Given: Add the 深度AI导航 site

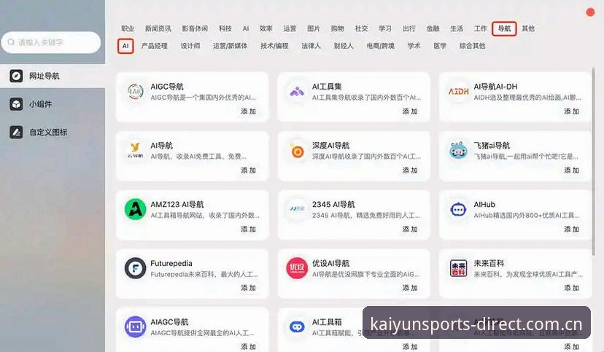Looking at the screenshot, I should tap(410, 170).
